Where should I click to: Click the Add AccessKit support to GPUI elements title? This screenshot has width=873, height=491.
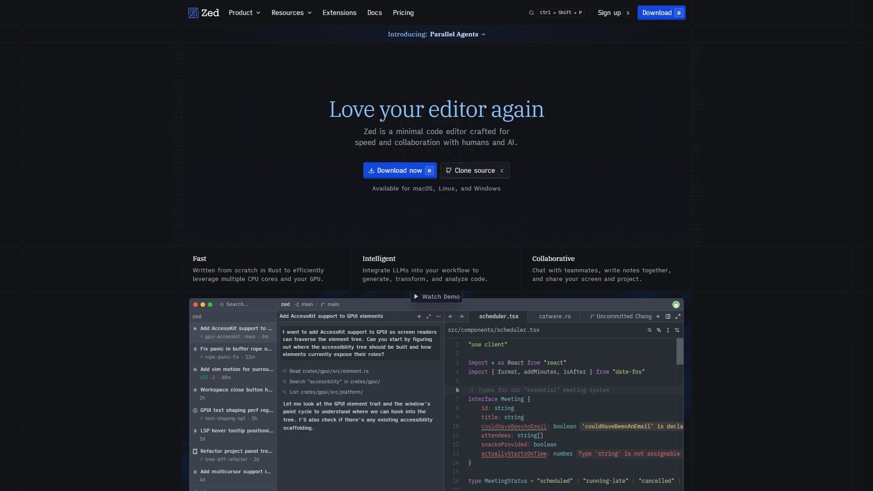tap(331, 316)
